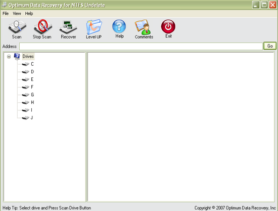278x211 pixels.
Task: Open the View menu
Action: (17, 14)
